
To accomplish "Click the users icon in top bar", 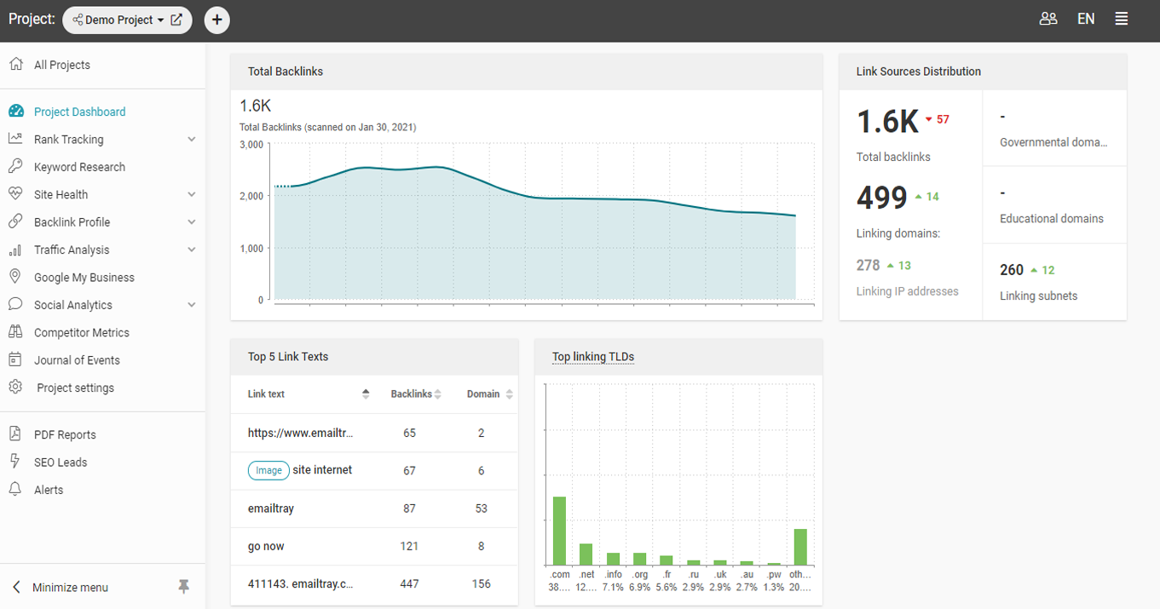I will click(x=1048, y=19).
